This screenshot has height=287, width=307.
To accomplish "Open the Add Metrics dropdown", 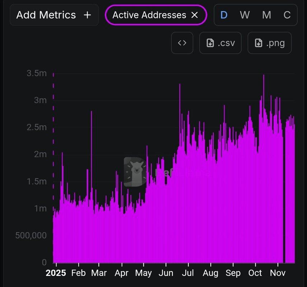I will [x=46, y=15].
